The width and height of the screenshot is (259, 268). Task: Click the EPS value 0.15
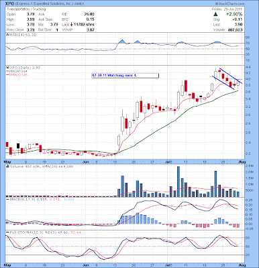91,19
